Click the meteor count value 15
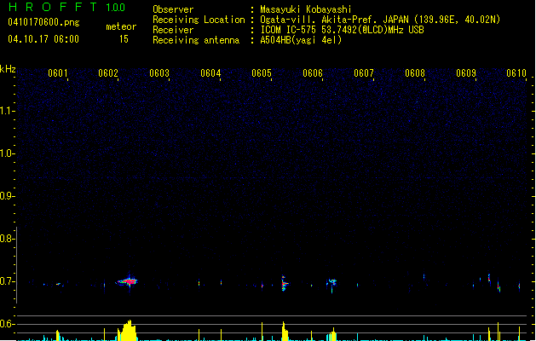Viewport: 536px width, 341px height. [x=124, y=39]
